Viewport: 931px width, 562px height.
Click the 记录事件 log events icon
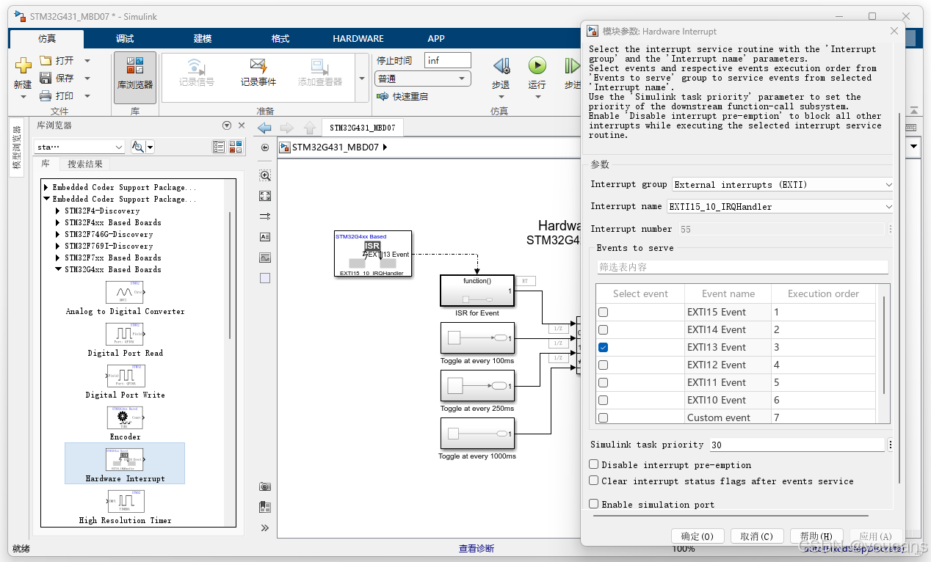[258, 65]
